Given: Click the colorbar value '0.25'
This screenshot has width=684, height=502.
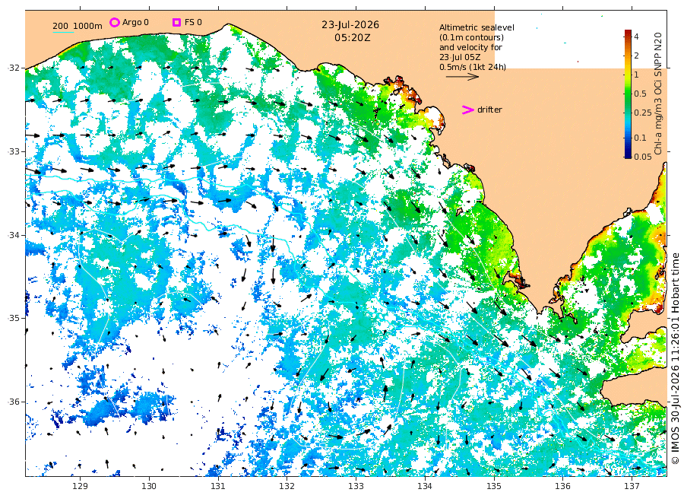Looking at the screenshot, I should (x=643, y=113).
